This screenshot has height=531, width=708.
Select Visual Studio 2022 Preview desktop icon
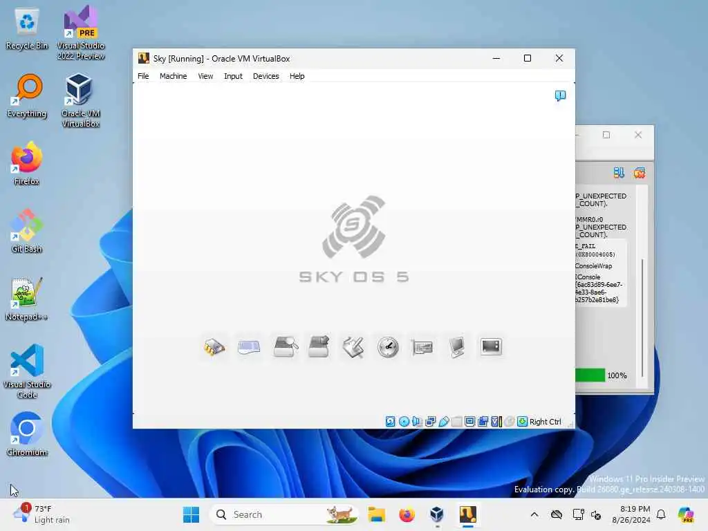coord(81,33)
